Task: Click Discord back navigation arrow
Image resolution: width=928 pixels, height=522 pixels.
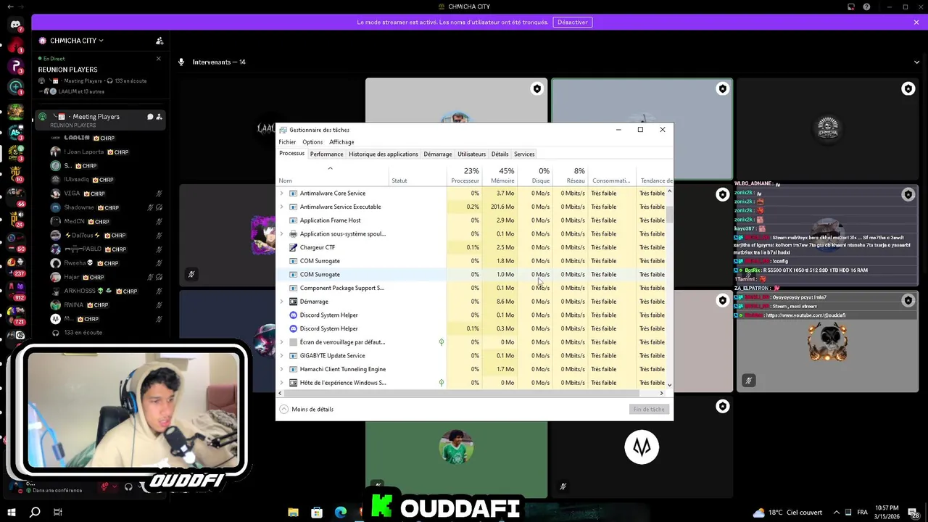Action: click(11, 7)
